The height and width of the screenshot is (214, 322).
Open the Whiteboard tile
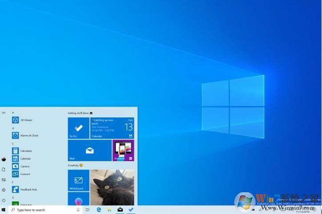79,181
